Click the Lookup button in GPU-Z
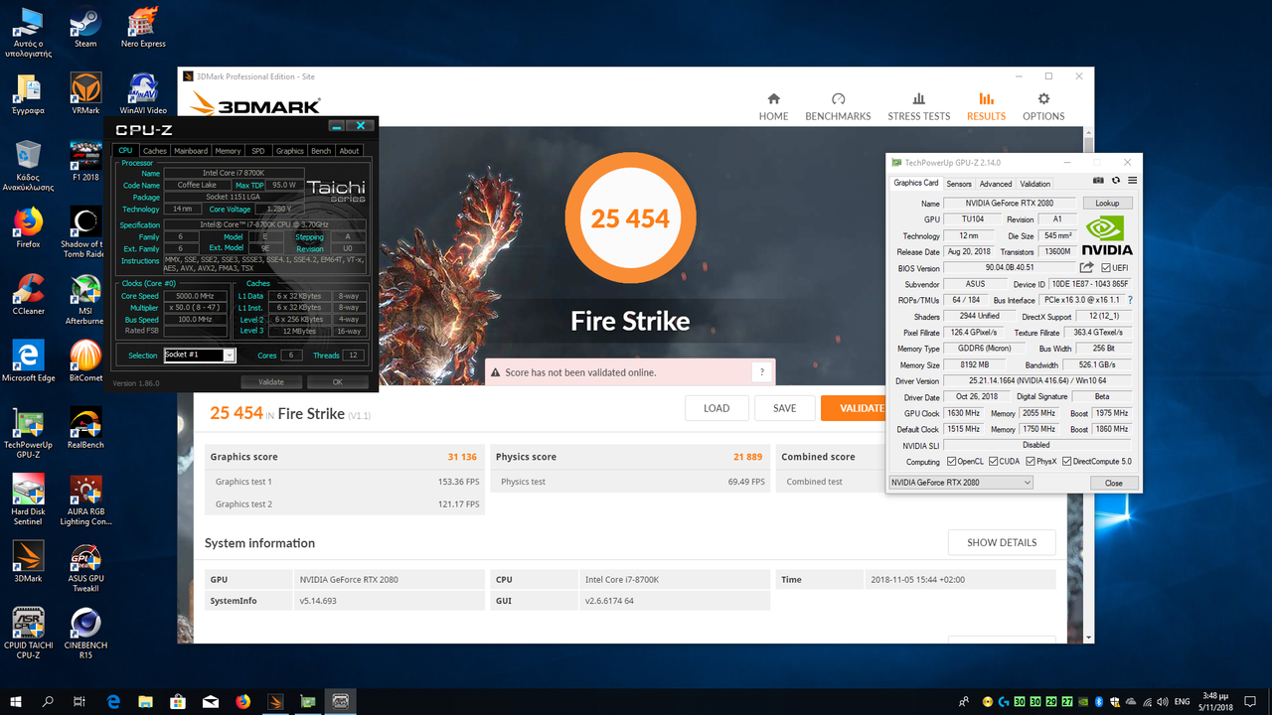 pos(1107,203)
